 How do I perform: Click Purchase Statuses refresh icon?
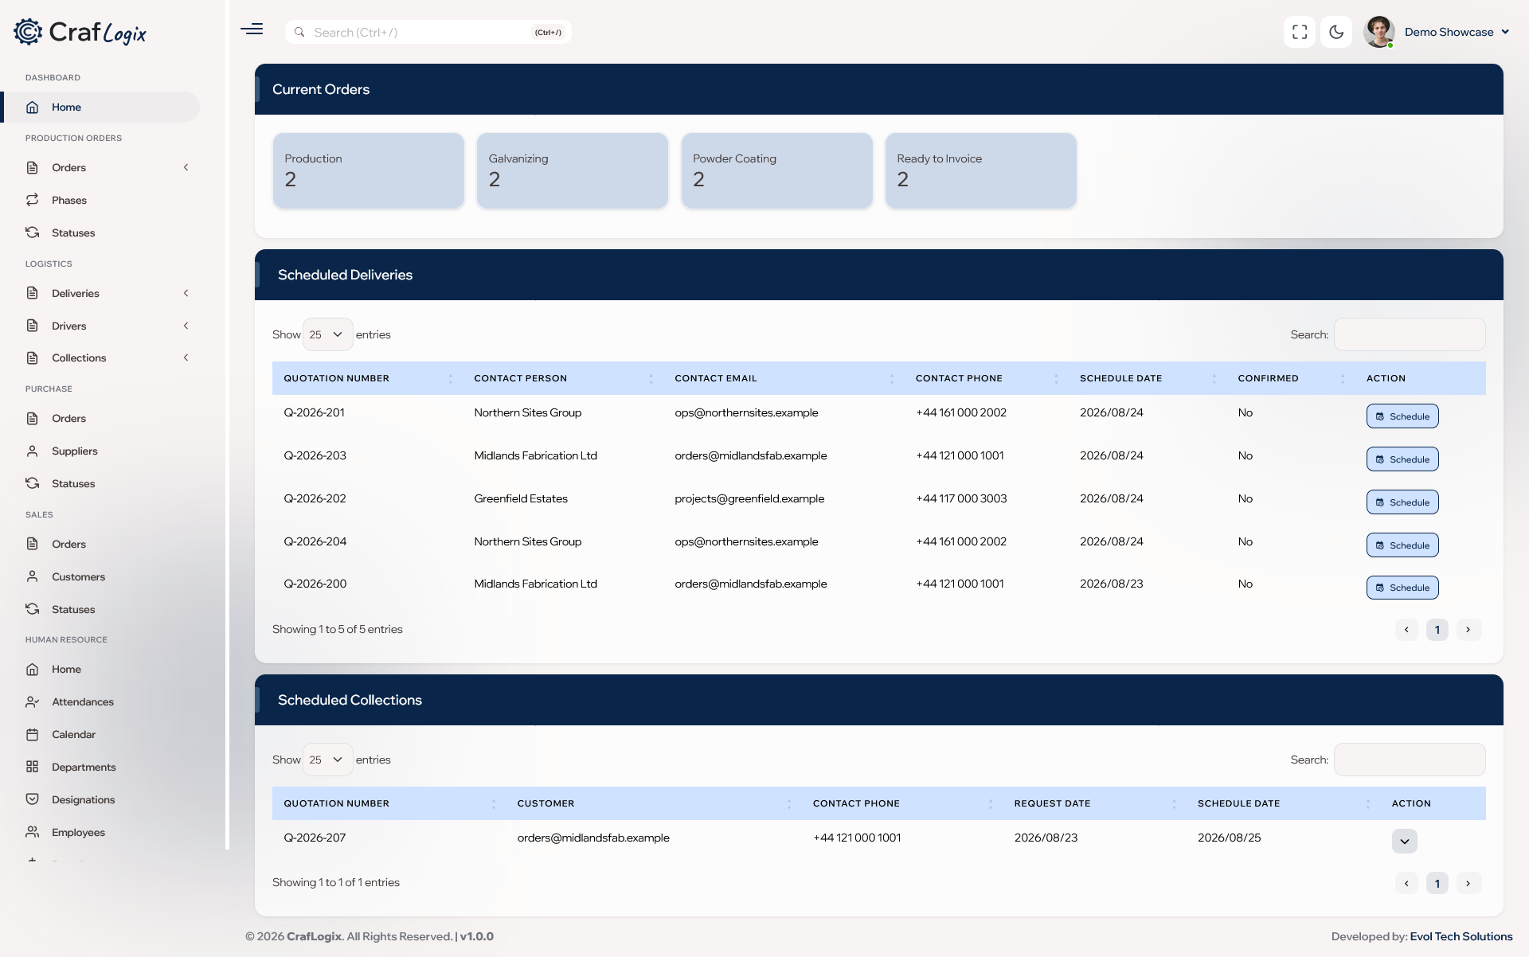pyautogui.click(x=33, y=483)
